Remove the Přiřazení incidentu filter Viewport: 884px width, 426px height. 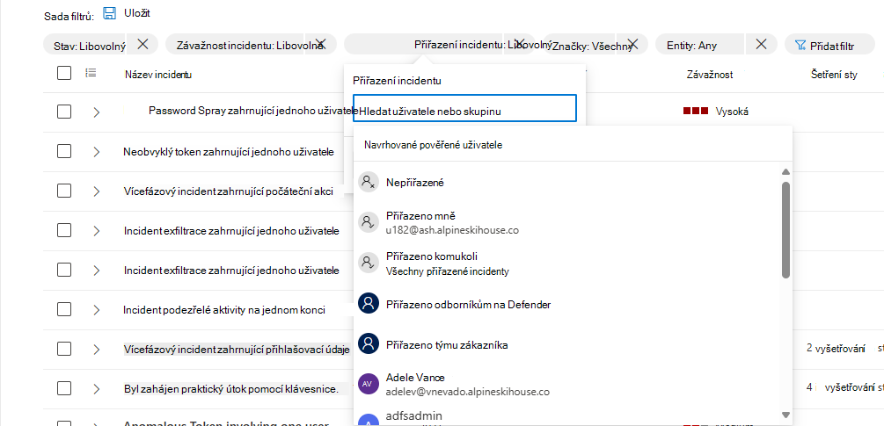click(521, 43)
